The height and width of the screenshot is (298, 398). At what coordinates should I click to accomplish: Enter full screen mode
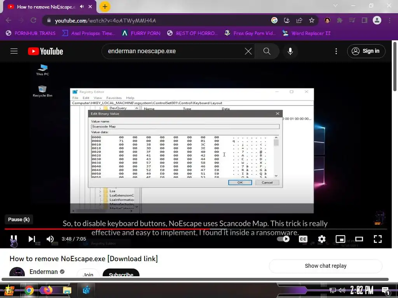pos(378,239)
